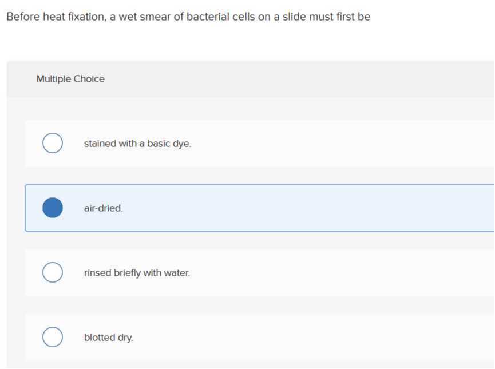The width and height of the screenshot is (495, 369).
Task: Click the question text about heat fixation
Action: tap(188, 17)
